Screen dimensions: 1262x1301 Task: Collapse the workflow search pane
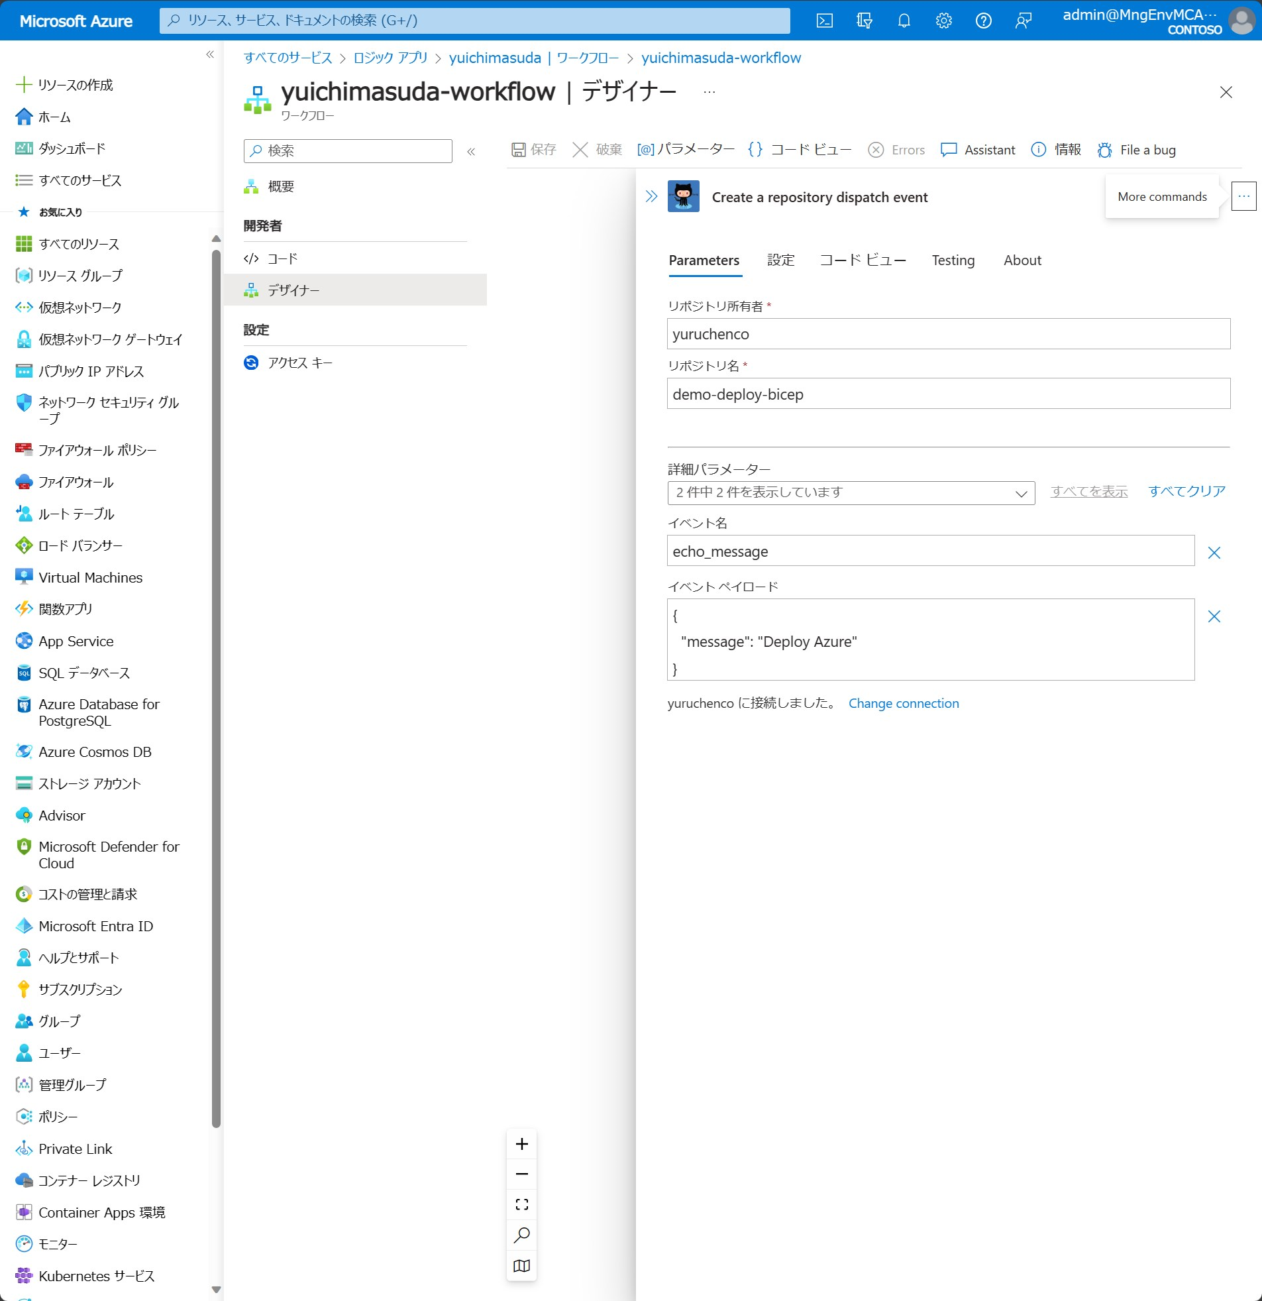472,151
